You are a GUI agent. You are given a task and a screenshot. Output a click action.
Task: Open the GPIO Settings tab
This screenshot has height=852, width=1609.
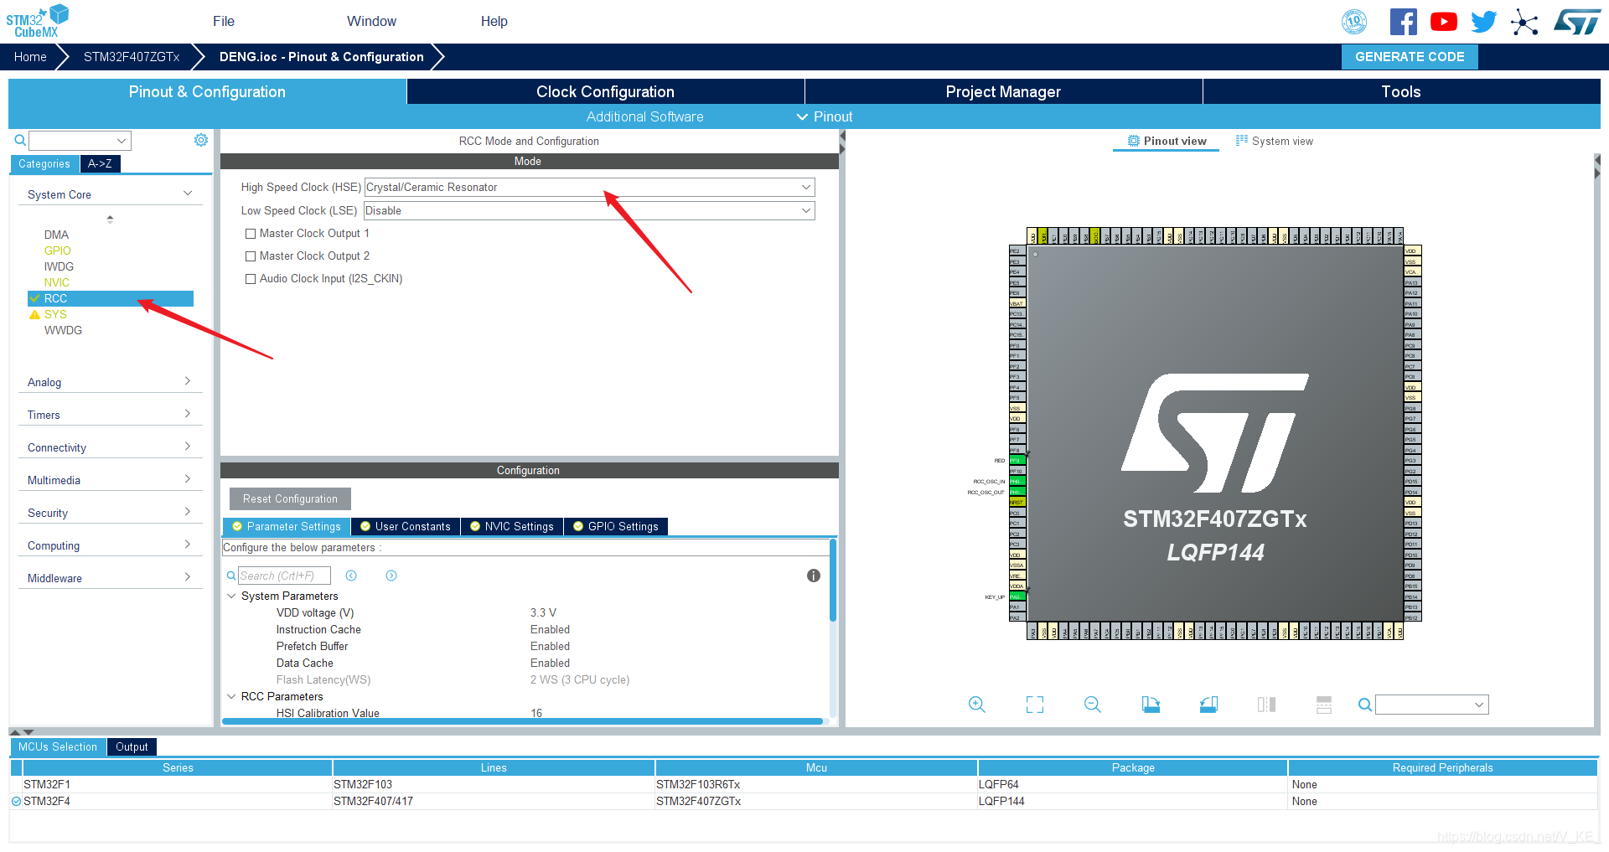pyautogui.click(x=616, y=526)
